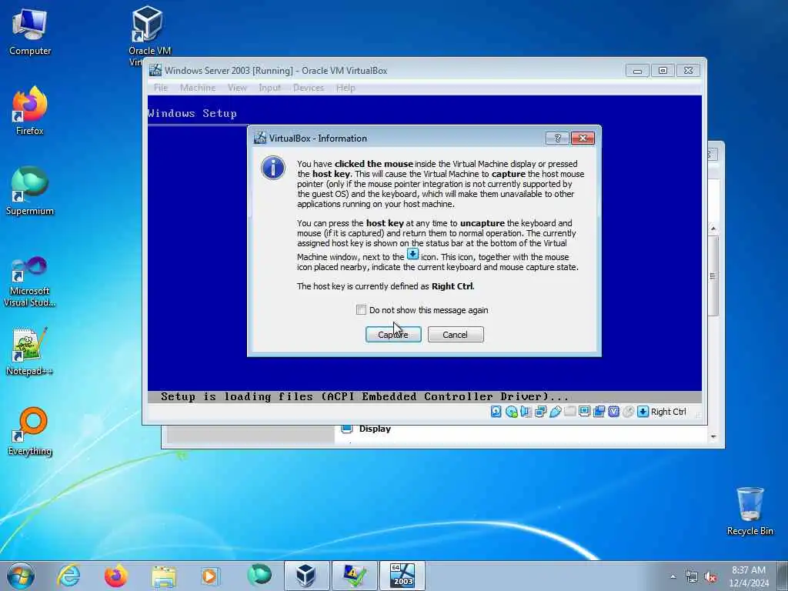Minimize the Windows Server 2003 VM window
The width and height of the screenshot is (788, 591).
point(637,70)
